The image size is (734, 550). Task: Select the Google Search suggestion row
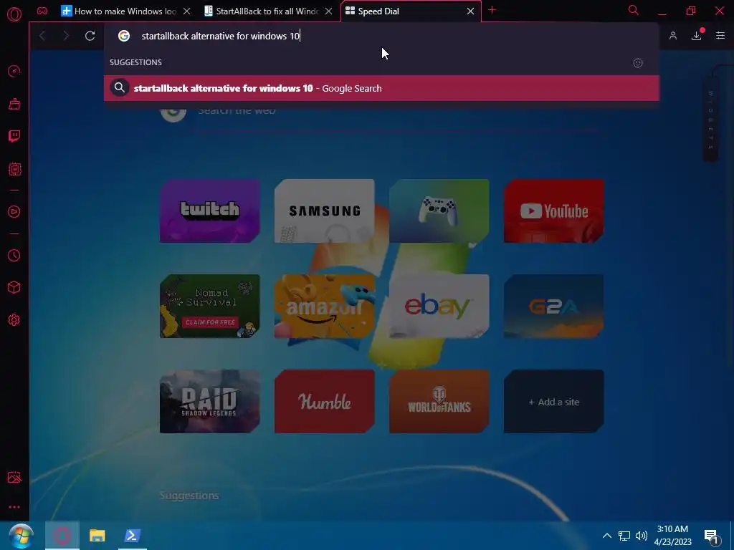tap(381, 88)
